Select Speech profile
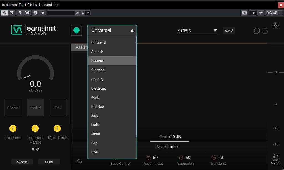The height and width of the screenshot is (170, 284). tap(112, 52)
